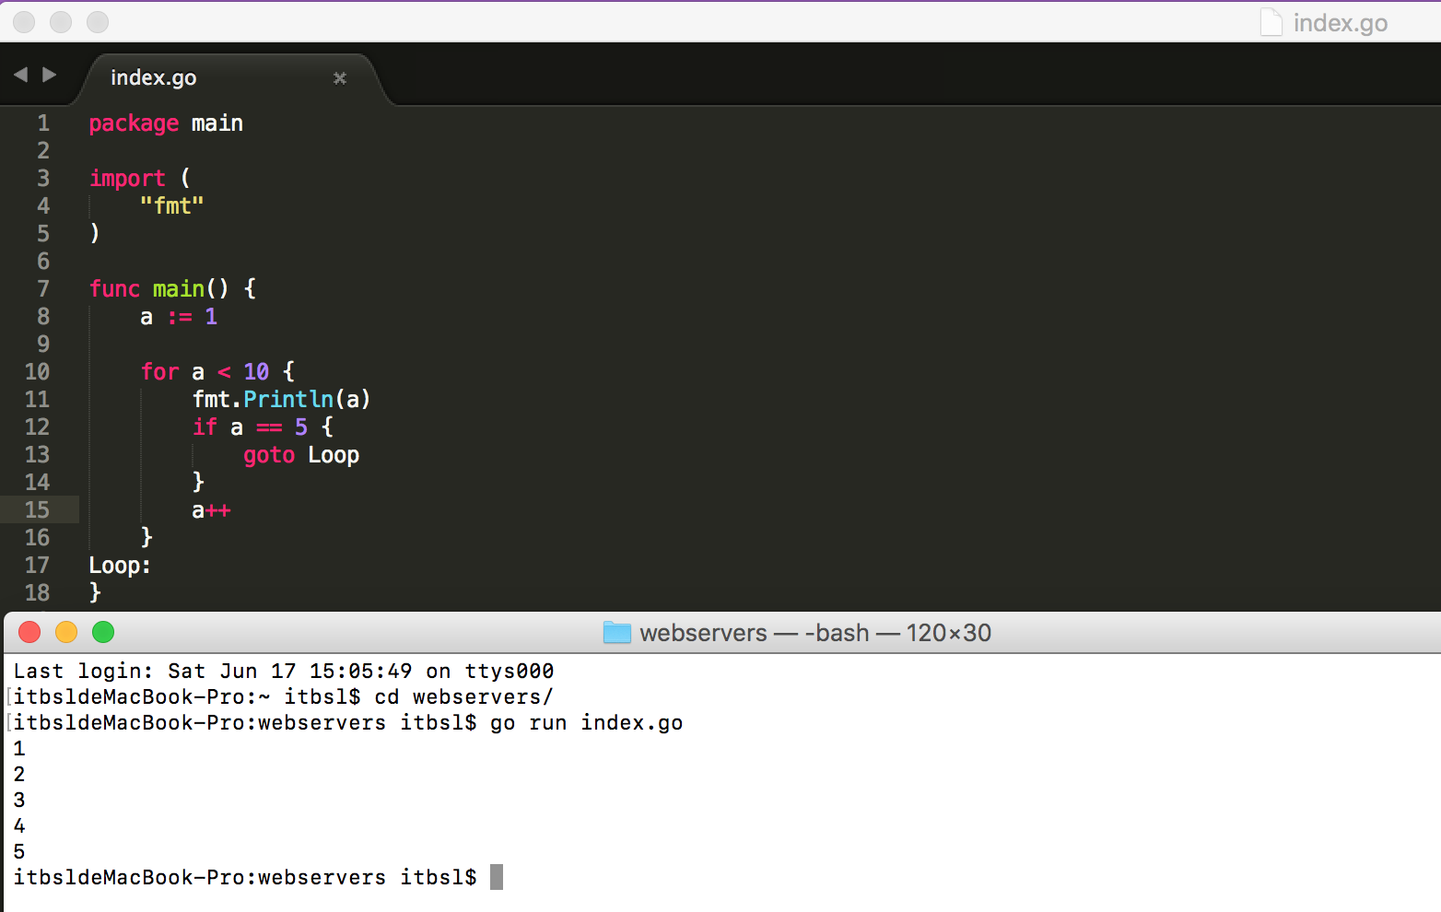
Task: Close the index.go editor tab
Action: pyautogui.click(x=339, y=78)
